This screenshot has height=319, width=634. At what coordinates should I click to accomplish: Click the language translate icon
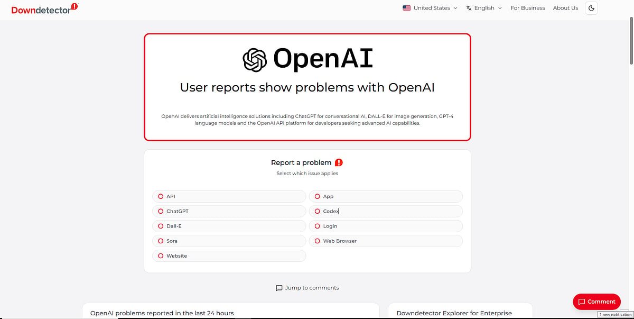(x=469, y=8)
